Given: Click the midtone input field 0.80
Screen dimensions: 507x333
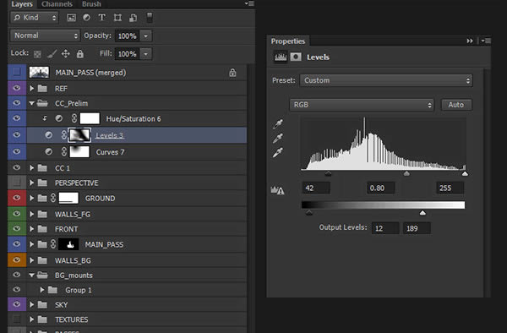Looking at the screenshot, I should [380, 188].
